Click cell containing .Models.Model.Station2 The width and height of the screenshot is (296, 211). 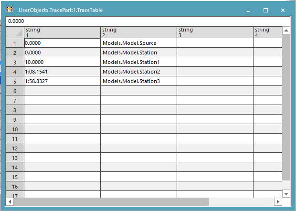pos(138,72)
